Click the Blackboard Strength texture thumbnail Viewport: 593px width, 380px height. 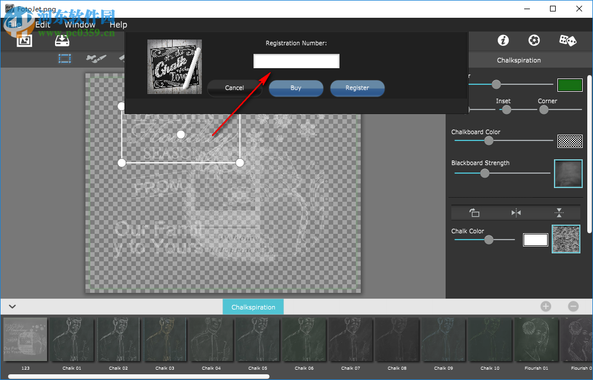coord(568,174)
